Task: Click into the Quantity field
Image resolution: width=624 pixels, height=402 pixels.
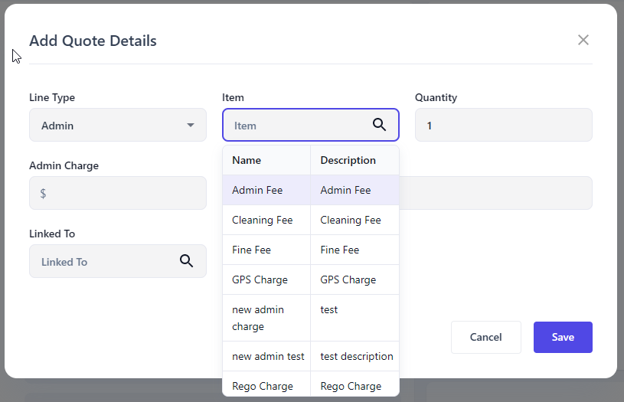Action: pyautogui.click(x=503, y=125)
